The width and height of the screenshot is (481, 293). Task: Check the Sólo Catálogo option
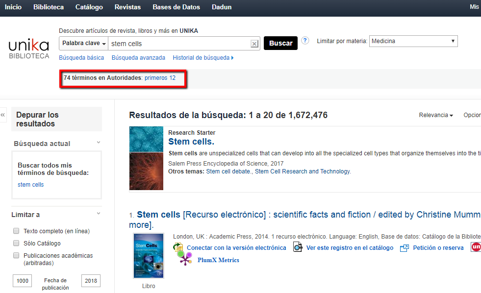[16, 243]
